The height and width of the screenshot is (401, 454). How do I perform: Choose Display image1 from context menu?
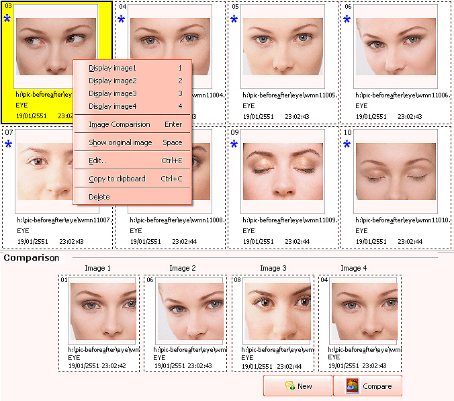pyautogui.click(x=132, y=68)
